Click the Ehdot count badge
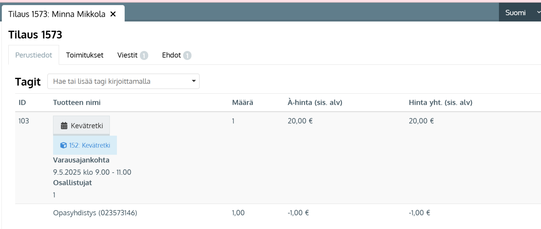Image resolution: width=541 pixels, height=229 pixels. pos(187,55)
